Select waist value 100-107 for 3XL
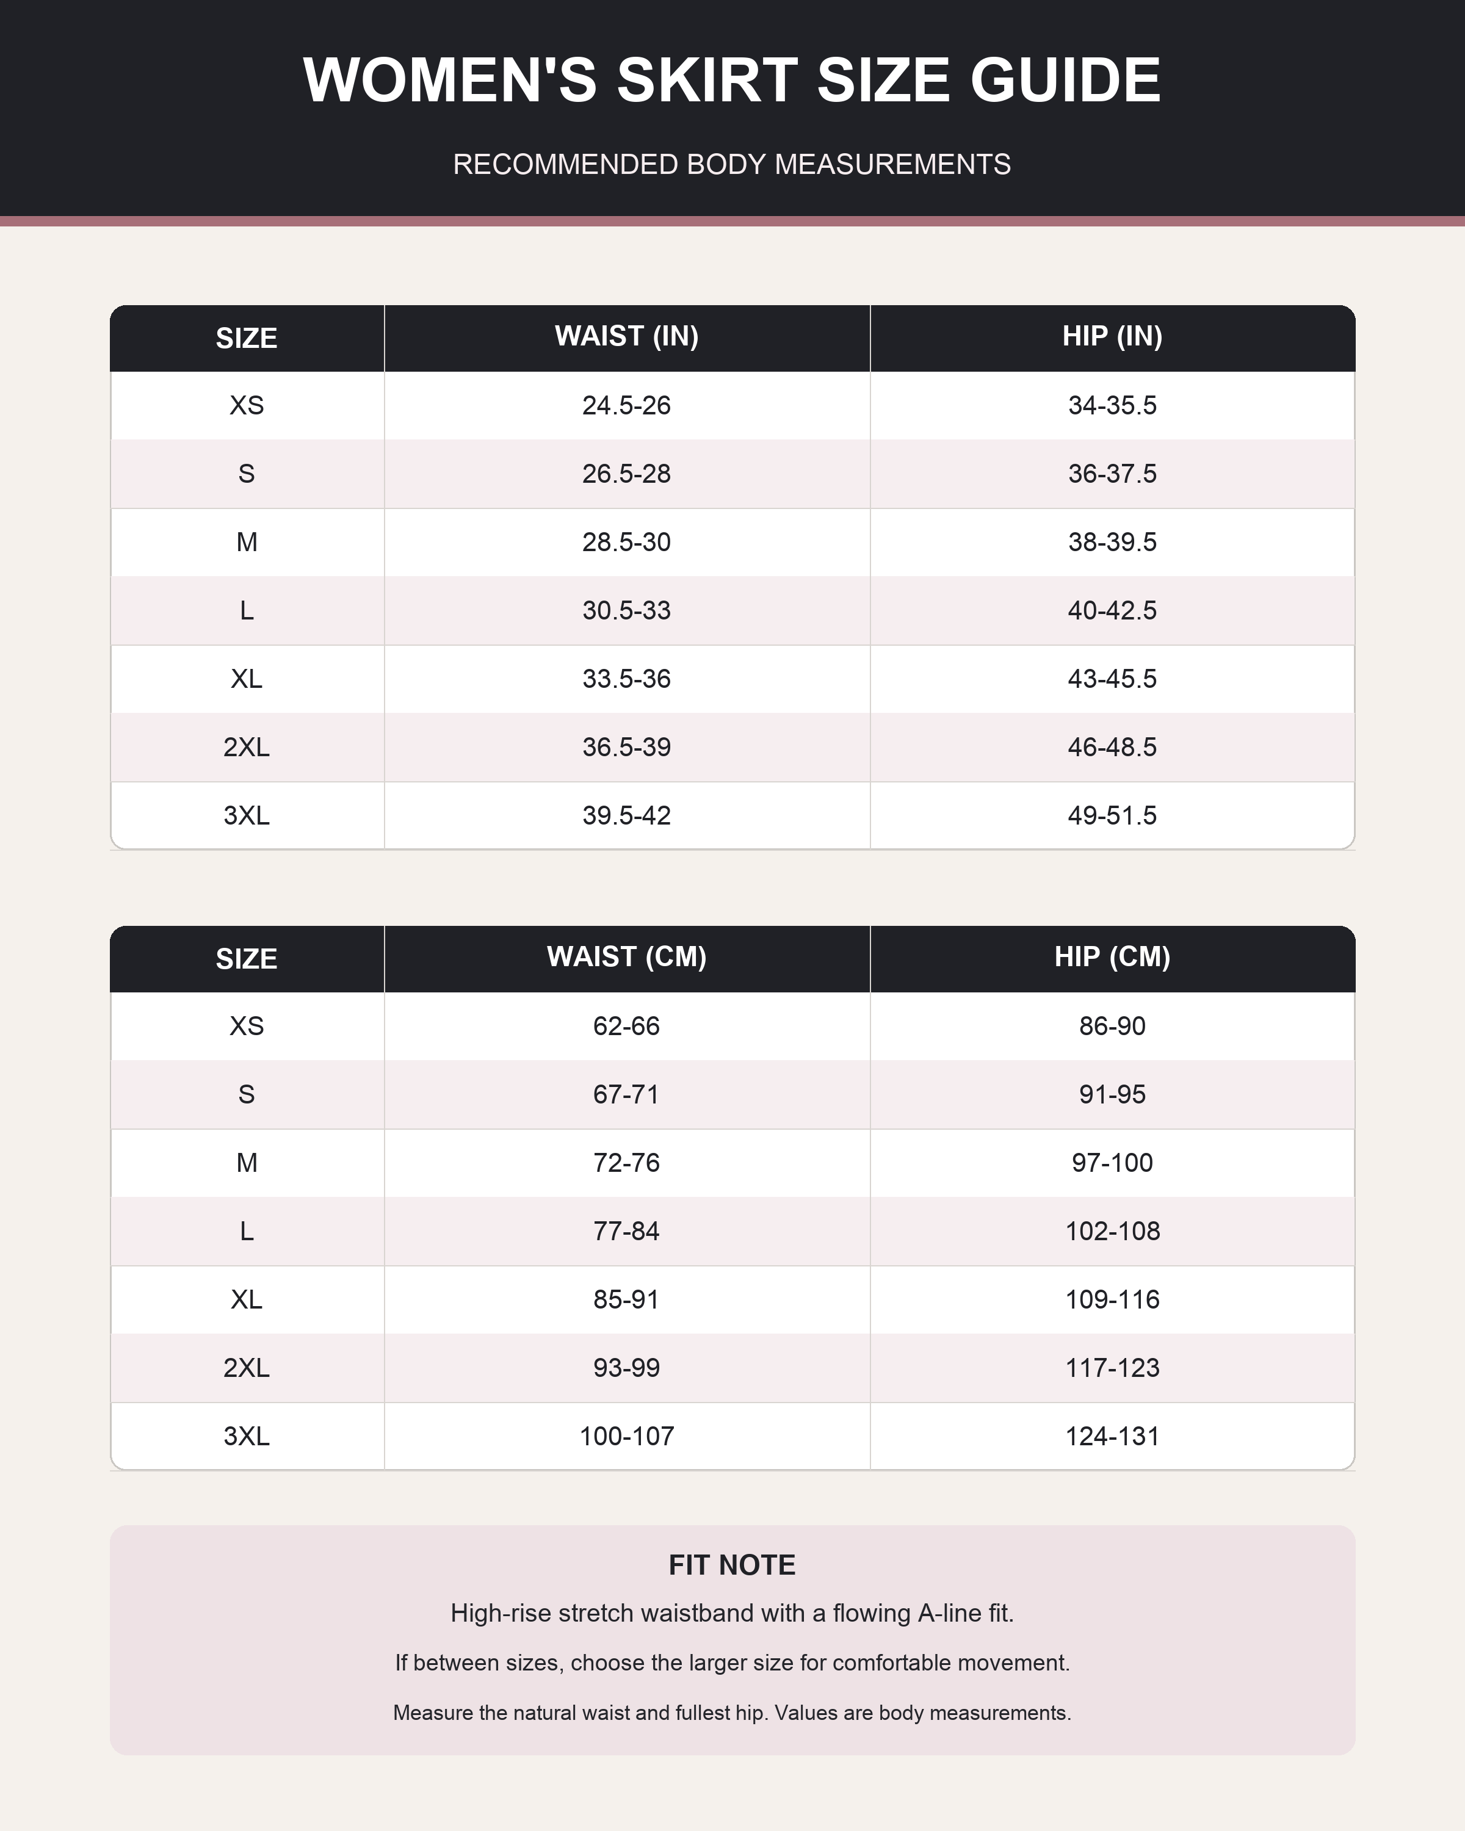This screenshot has width=1465, height=1831. click(x=627, y=1436)
